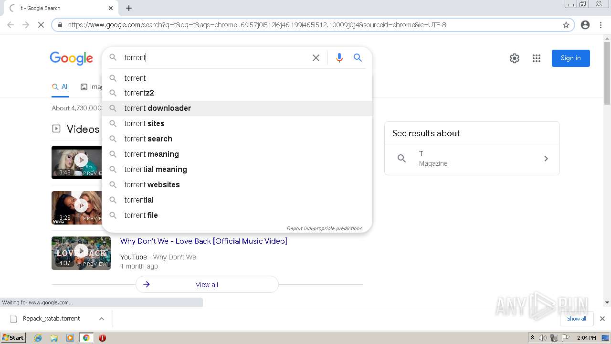This screenshot has width=611, height=344.
Task: Play the Love Back 4:37 video thumbnail
Action: (81, 253)
